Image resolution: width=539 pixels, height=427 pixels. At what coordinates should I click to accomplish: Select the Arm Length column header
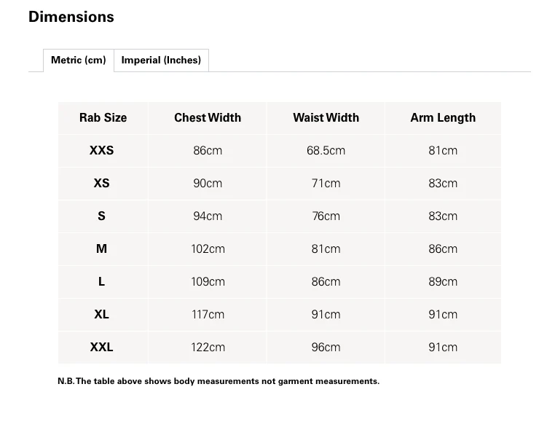coord(443,117)
